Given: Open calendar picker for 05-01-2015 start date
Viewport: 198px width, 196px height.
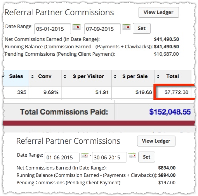Looking at the screenshot, I should (76, 27).
